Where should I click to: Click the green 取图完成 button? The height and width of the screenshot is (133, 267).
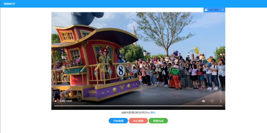coord(158,121)
